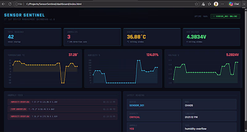Open the browser extensions icon

click(203, 4)
